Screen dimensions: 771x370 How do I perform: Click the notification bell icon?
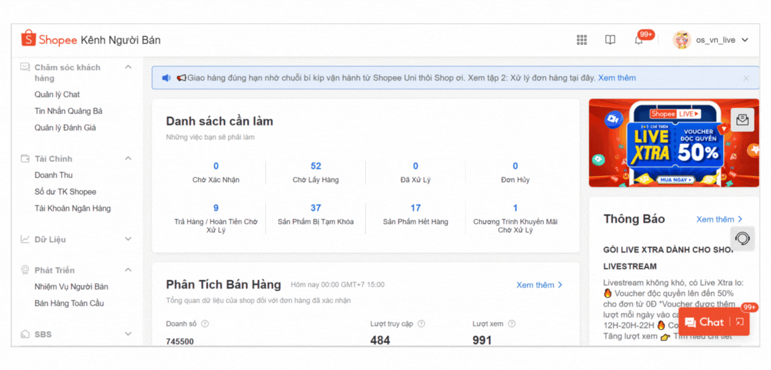638,41
